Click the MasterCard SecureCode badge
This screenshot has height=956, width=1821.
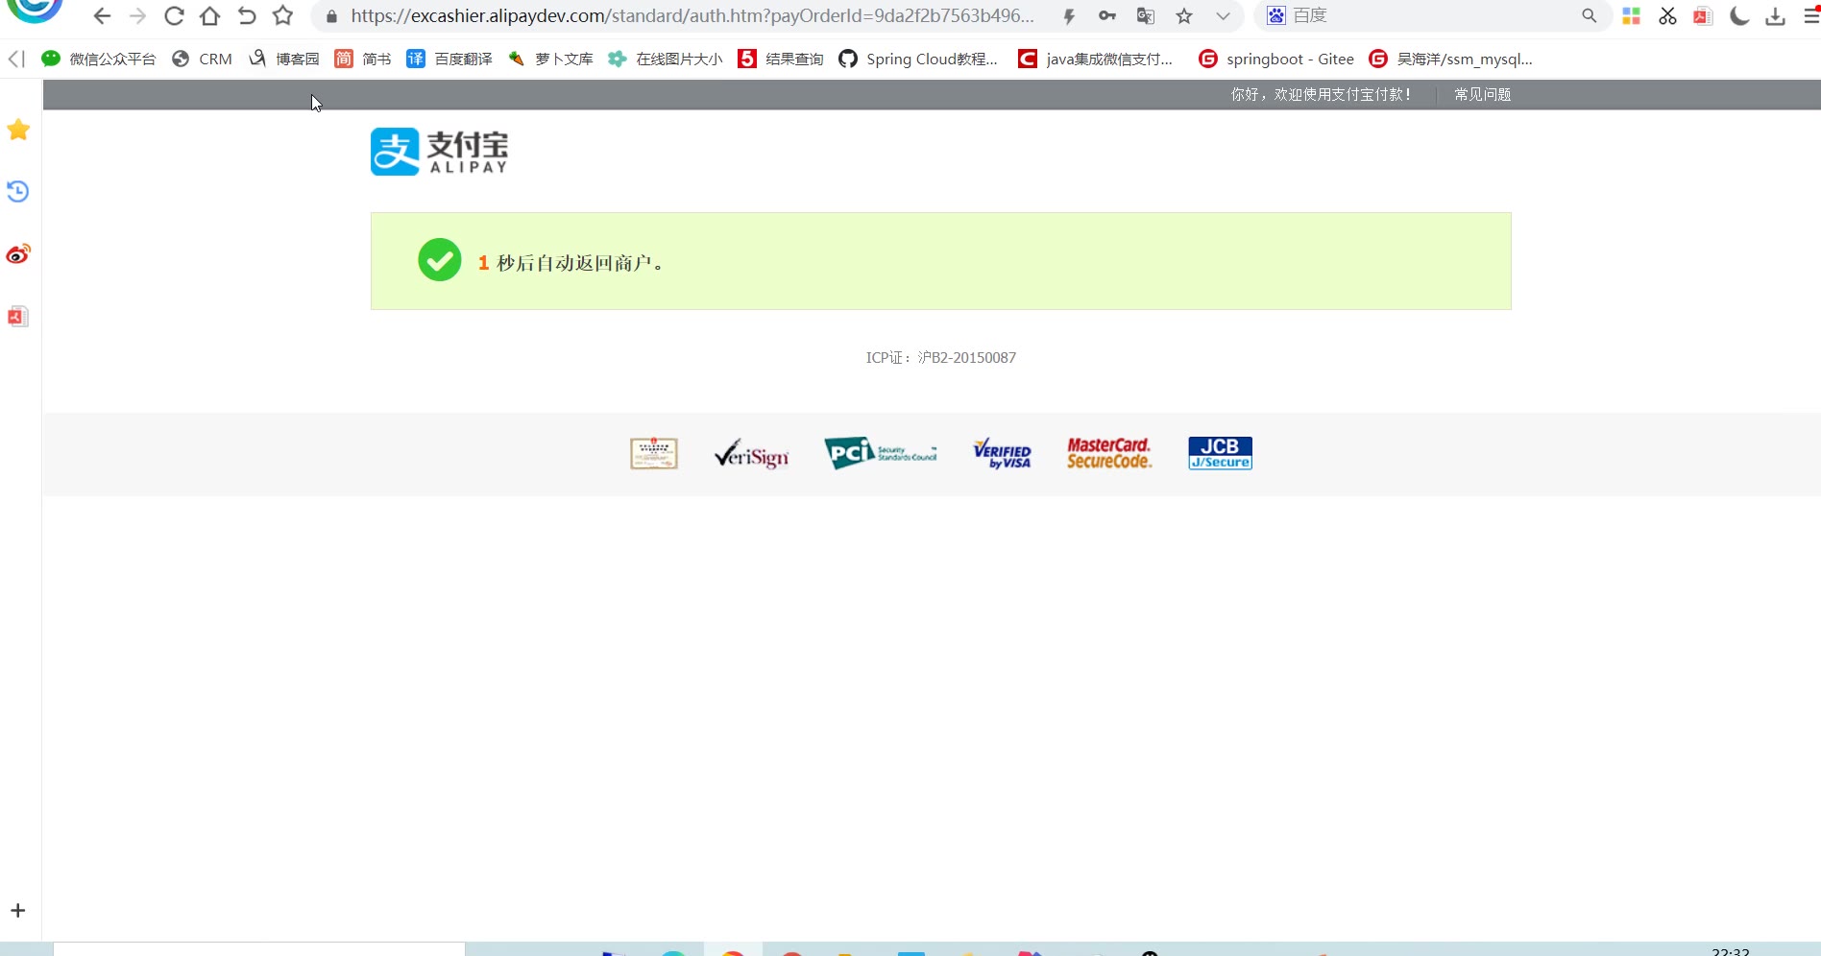coord(1109,453)
